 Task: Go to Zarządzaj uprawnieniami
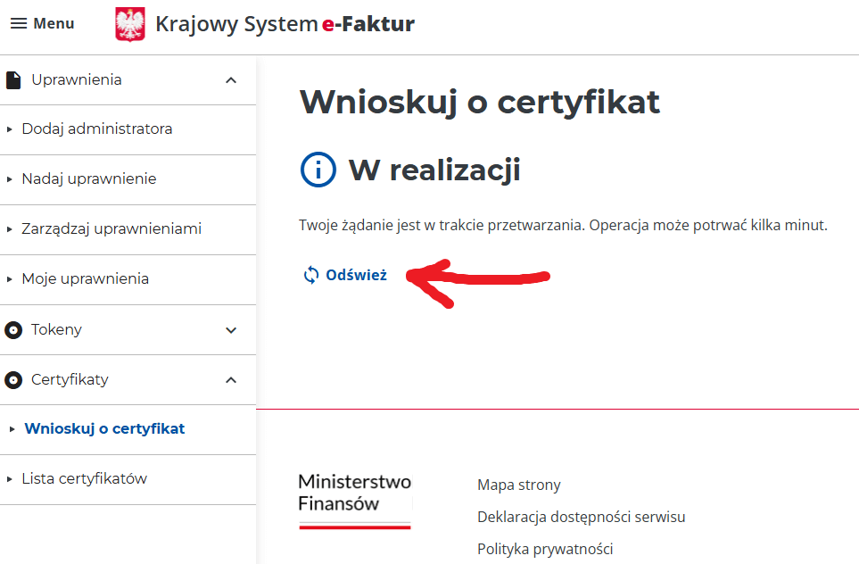click(x=112, y=229)
